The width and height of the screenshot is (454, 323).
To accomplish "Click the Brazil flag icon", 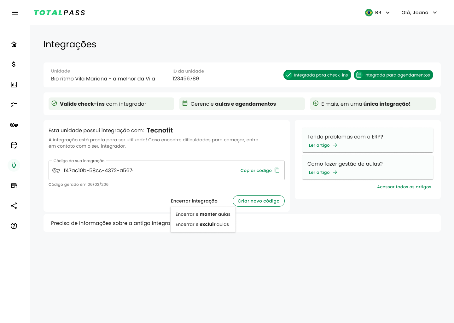I will [369, 13].
